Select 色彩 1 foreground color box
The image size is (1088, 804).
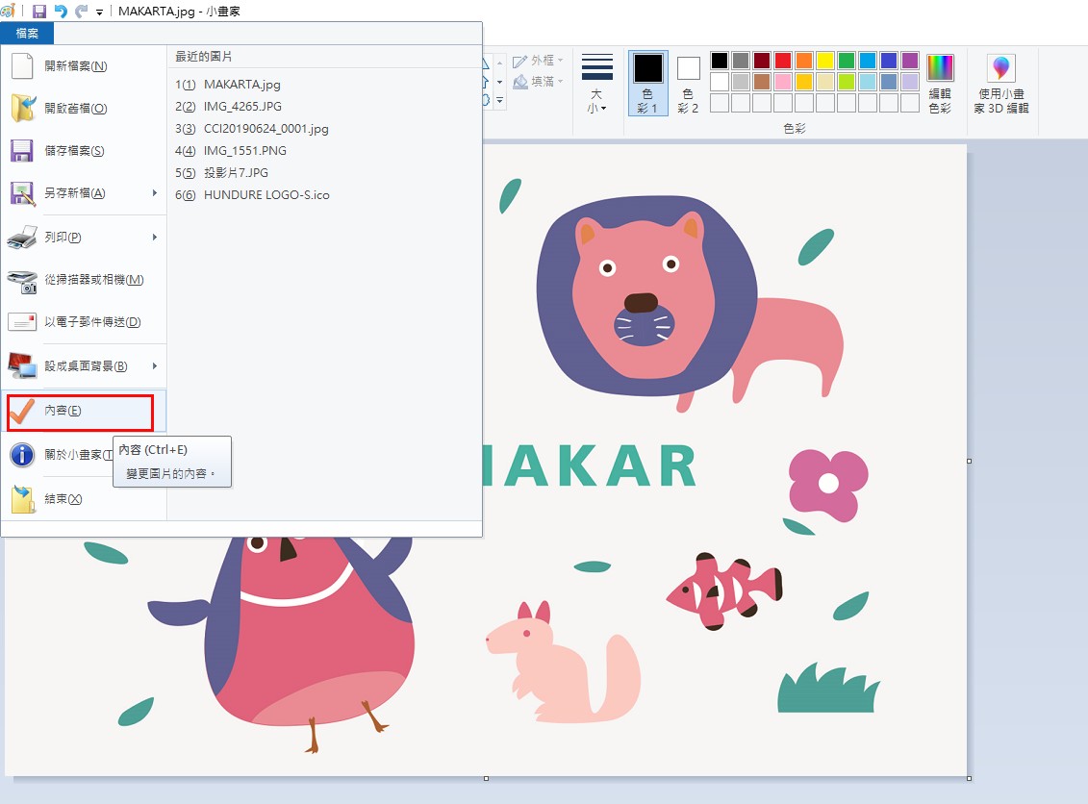(647, 83)
